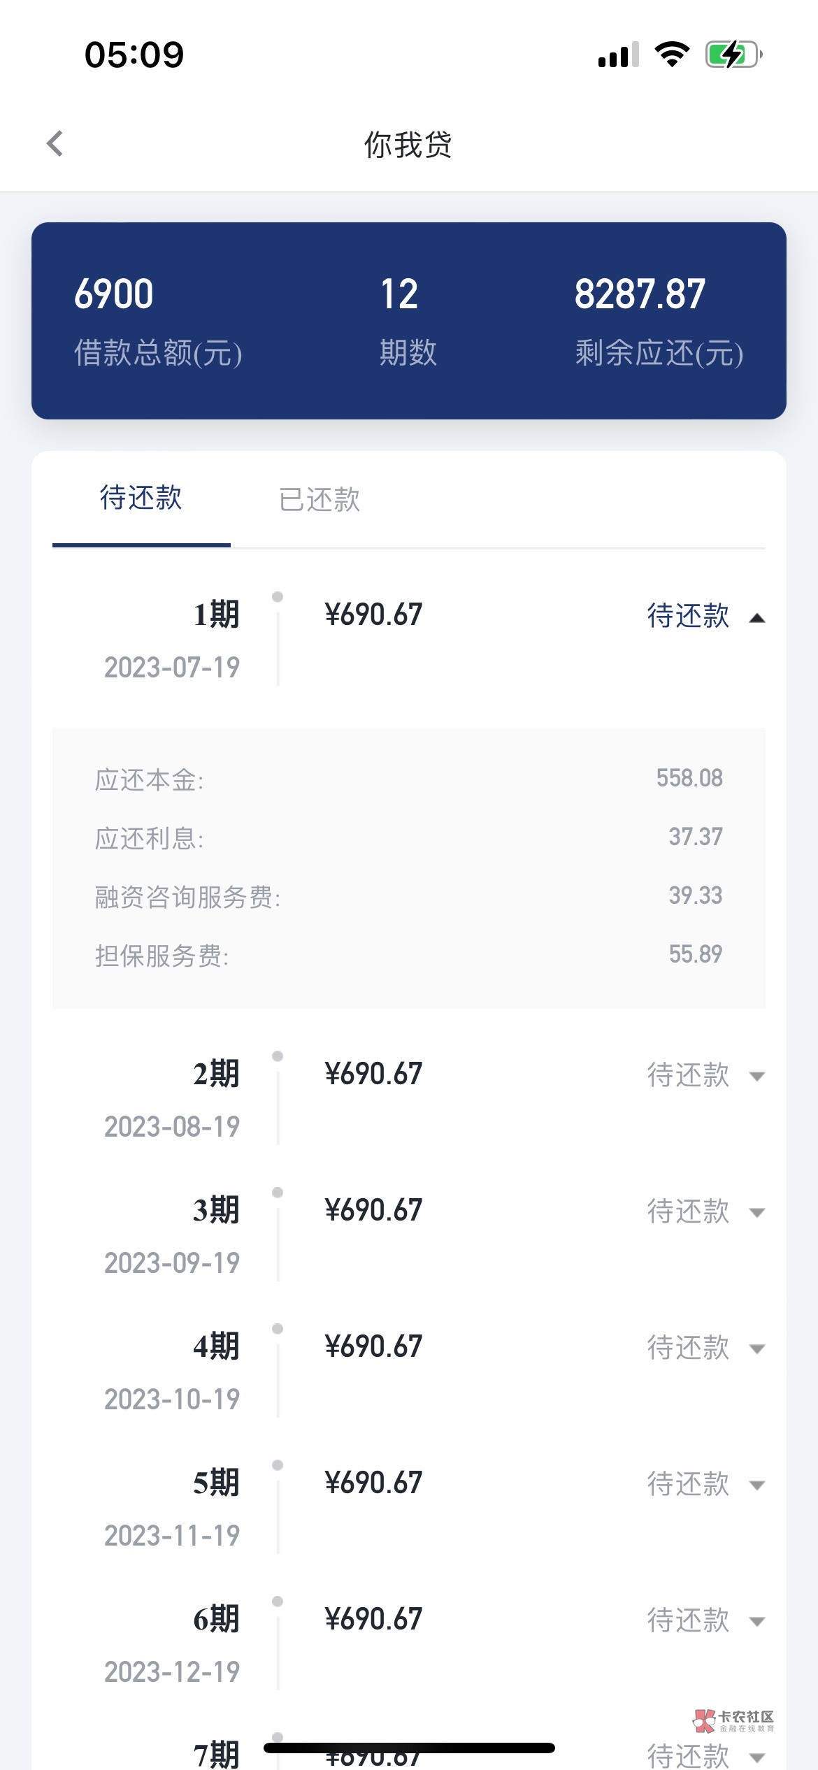Tap the 待还款 status for 4期
This screenshot has height=1770, width=818.
[688, 1347]
